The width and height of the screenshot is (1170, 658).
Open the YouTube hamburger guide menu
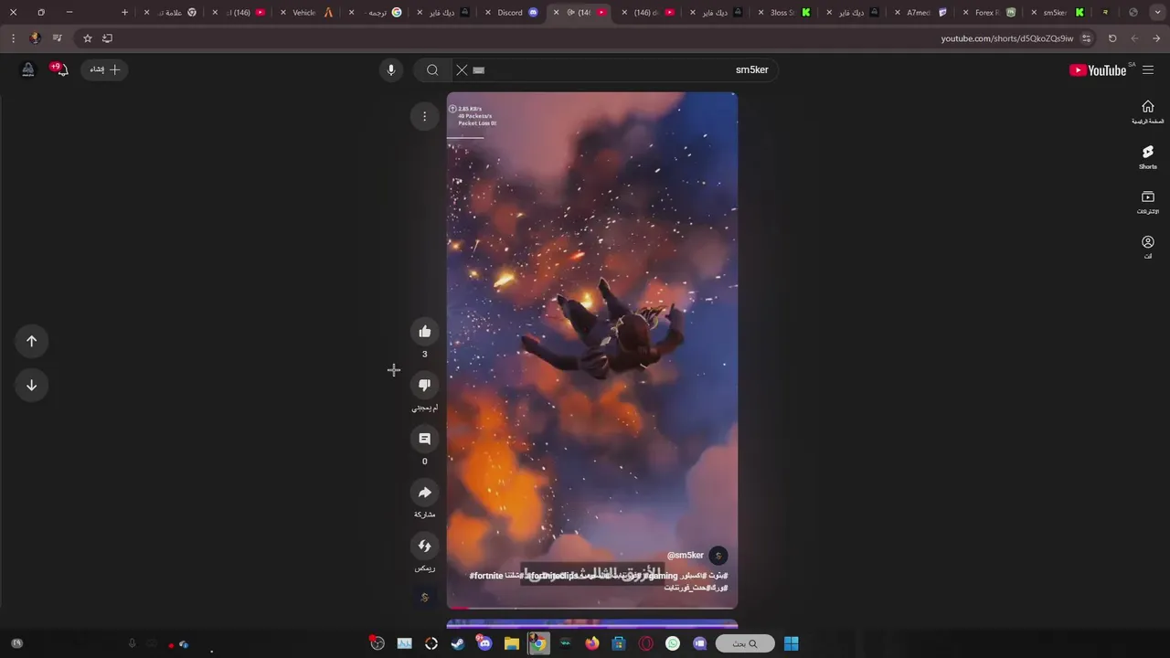click(x=1148, y=69)
